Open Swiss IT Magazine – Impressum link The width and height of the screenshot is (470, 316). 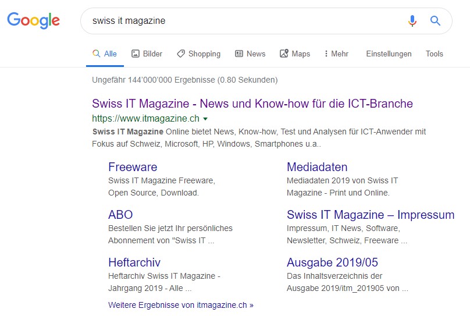coord(371,215)
